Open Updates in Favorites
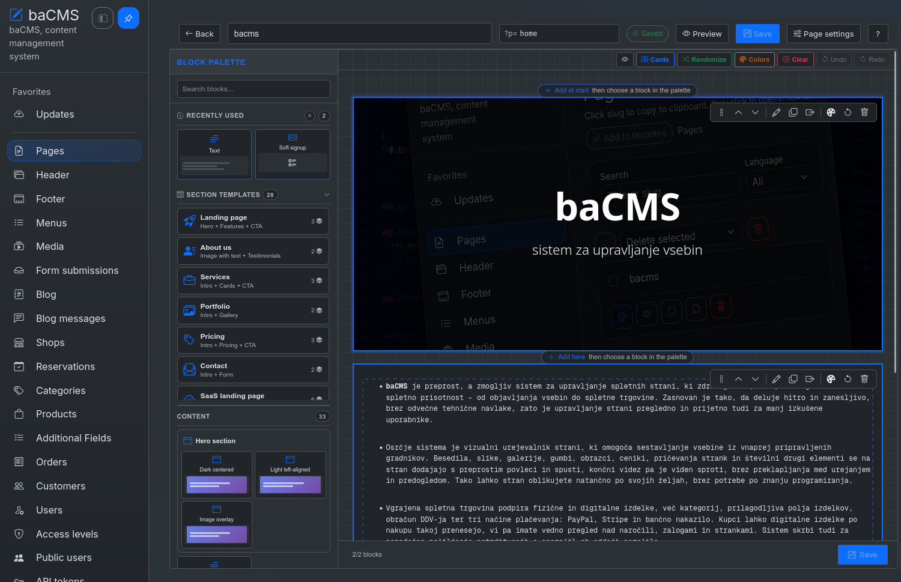The width and height of the screenshot is (901, 582). 74,114
